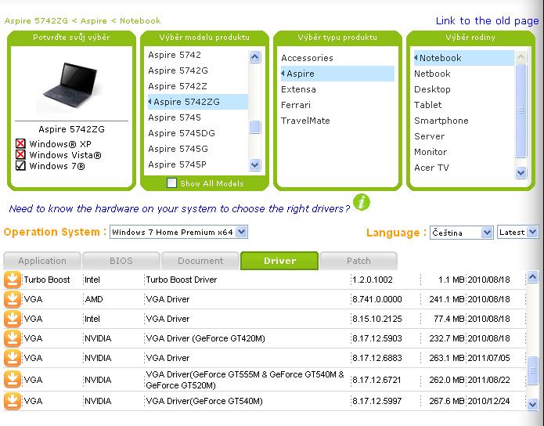The width and height of the screenshot is (544, 426).
Task: Select Notebook product family
Action: [464, 58]
